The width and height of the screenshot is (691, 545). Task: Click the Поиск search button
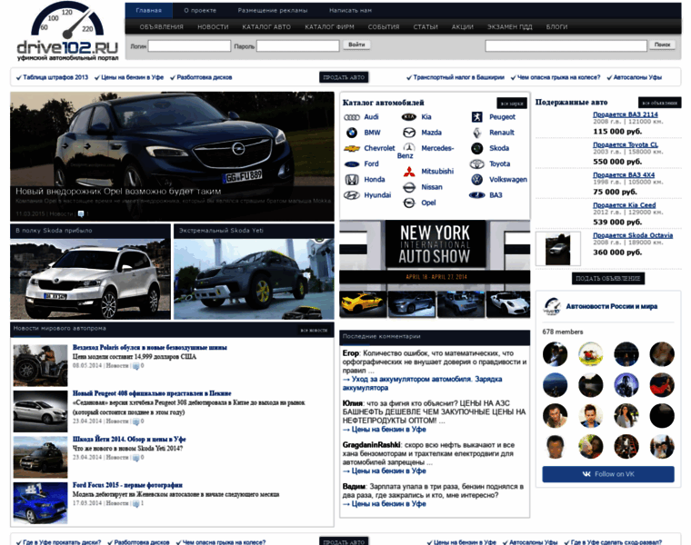click(x=662, y=45)
